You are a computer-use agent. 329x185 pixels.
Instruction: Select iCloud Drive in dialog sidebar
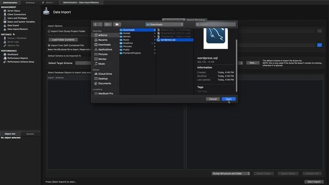[x=105, y=74]
